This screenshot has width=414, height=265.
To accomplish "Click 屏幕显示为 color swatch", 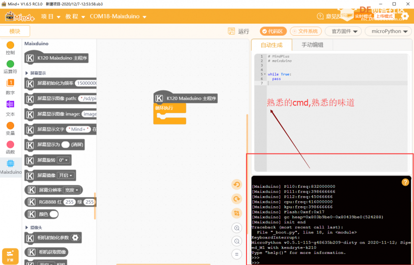I will [x=65, y=145].
